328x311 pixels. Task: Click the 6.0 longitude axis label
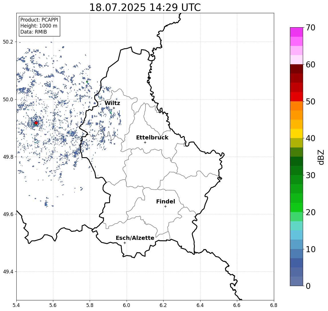click(127, 305)
